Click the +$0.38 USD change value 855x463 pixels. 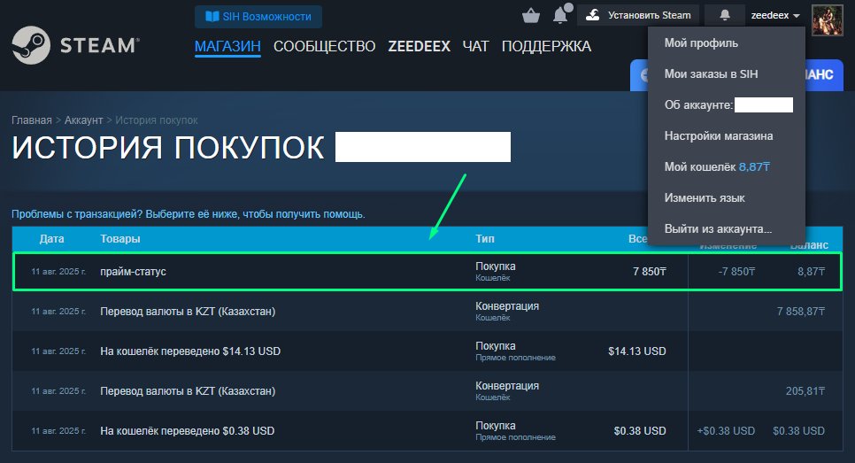(726, 431)
